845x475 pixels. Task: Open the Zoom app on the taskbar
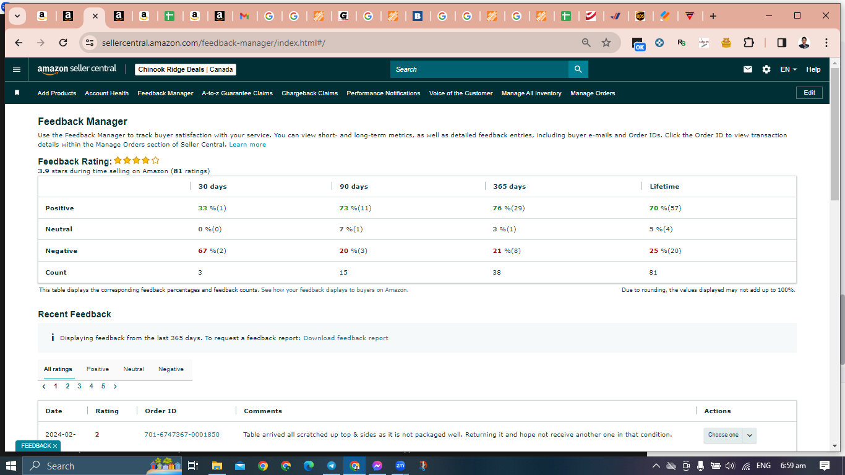(x=400, y=466)
